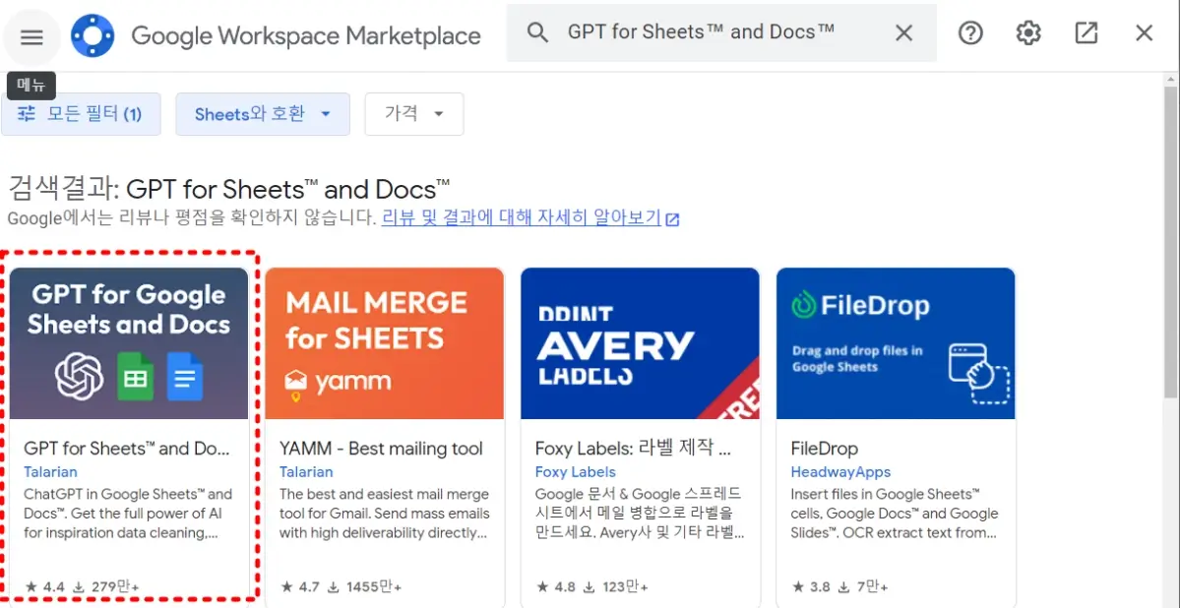Viewport: 1180px width, 608px height.
Task: Click the GPT for Sheets™ and Do... title
Action: click(126, 449)
